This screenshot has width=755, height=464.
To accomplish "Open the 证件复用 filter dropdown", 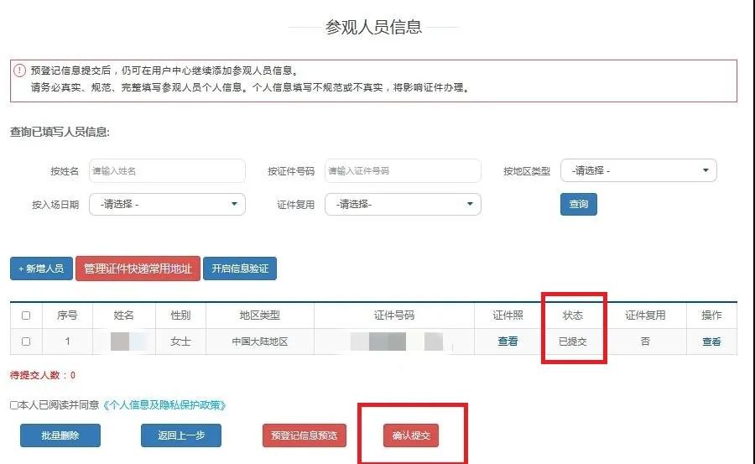I will coord(403,204).
